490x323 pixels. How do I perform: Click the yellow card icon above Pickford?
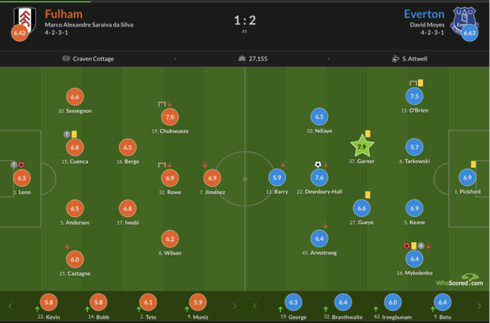(473, 164)
